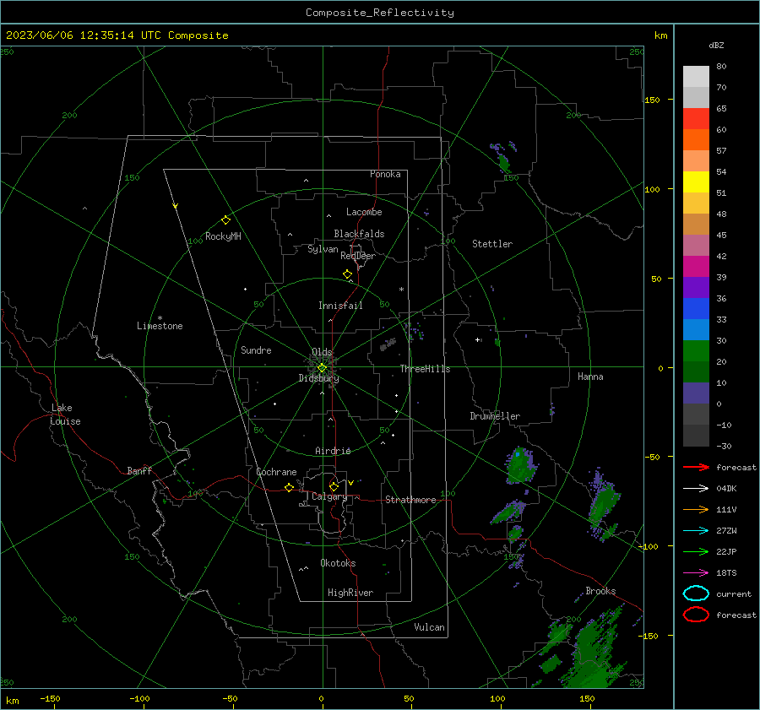Click the Blackfalds label
The image size is (760, 710).
coord(359,234)
